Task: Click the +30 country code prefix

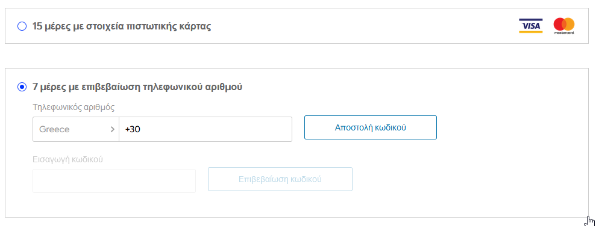Action: [x=133, y=129]
